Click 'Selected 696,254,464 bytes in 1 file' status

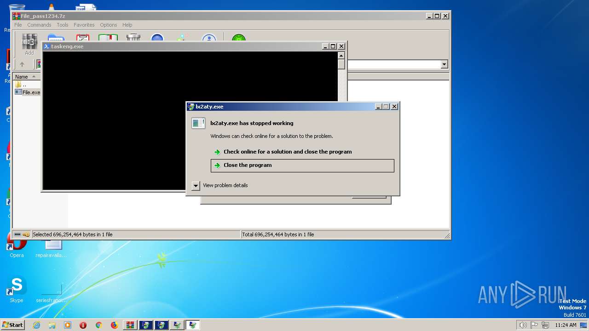pyautogui.click(x=72, y=234)
